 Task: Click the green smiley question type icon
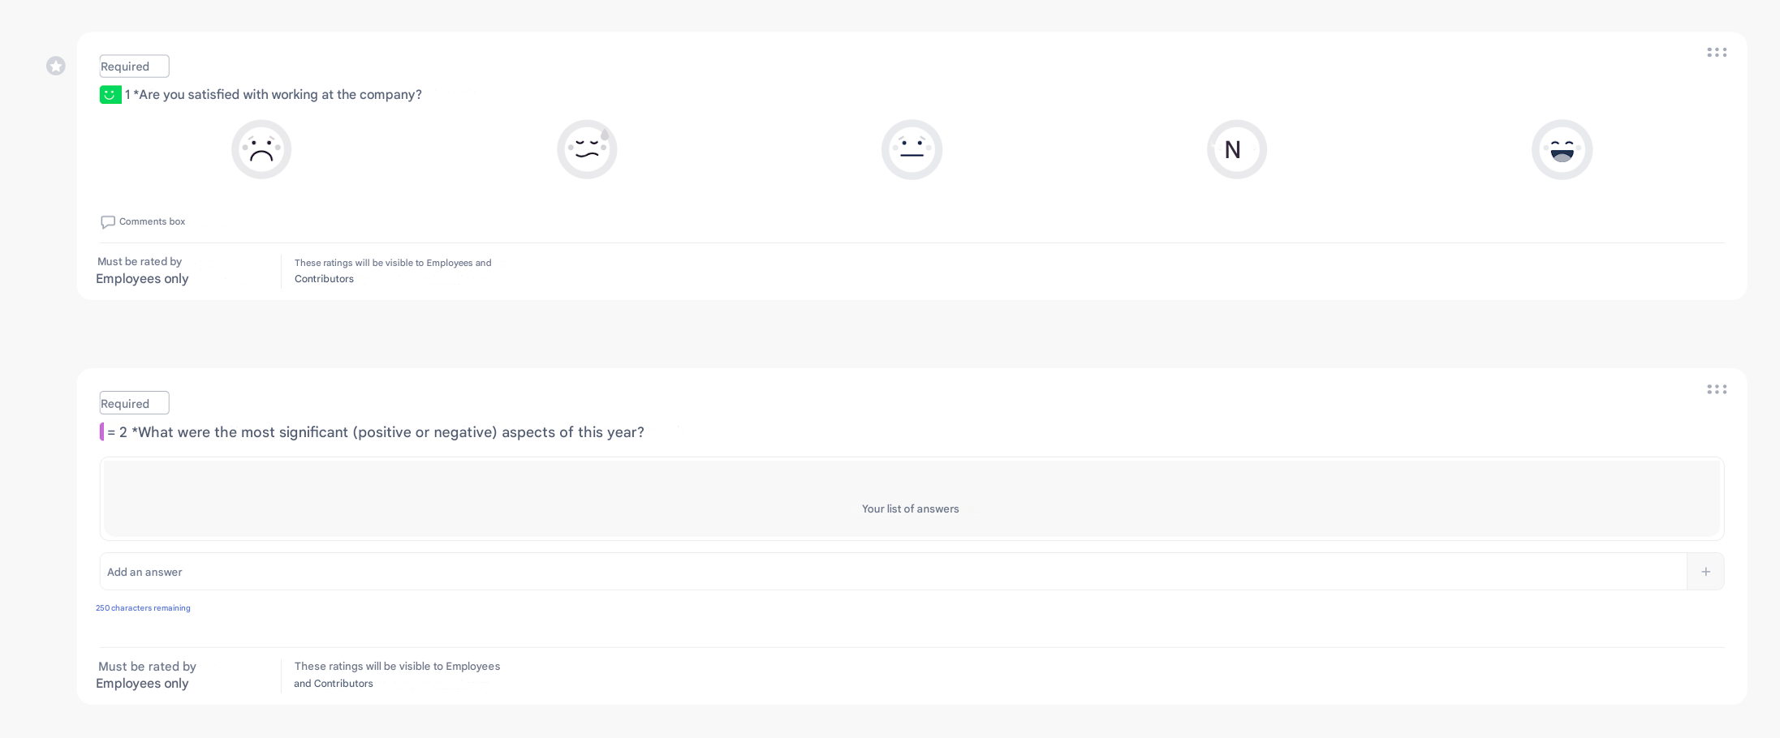110,95
